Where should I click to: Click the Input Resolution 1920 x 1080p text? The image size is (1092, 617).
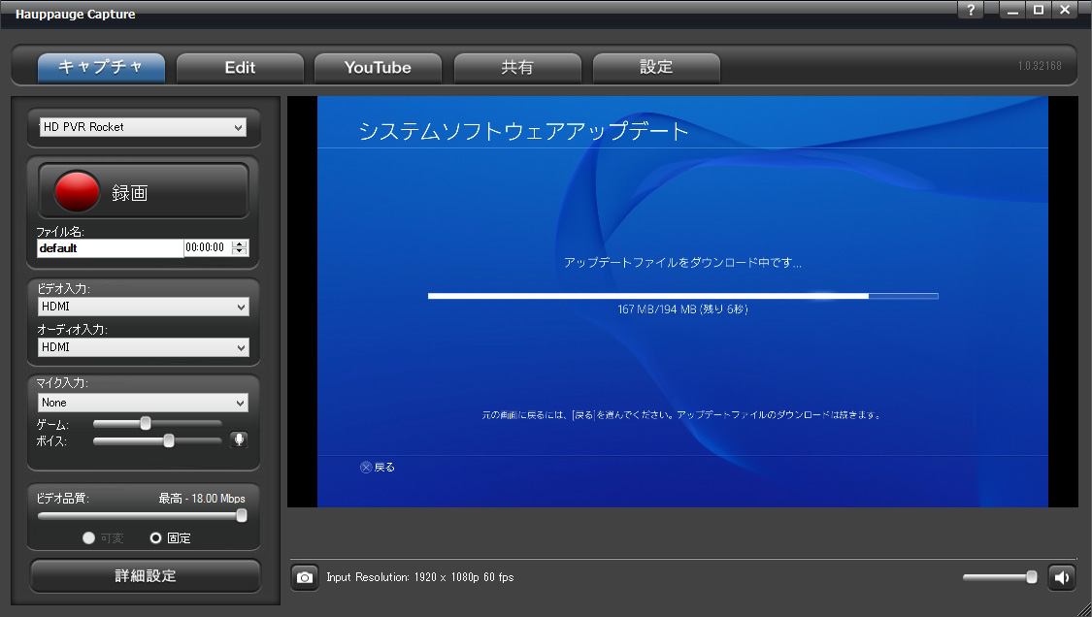click(x=420, y=577)
